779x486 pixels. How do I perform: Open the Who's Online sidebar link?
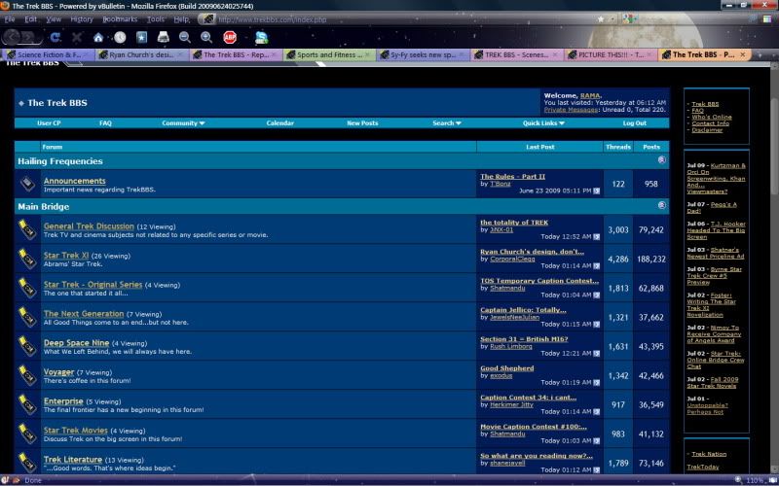[x=712, y=117]
